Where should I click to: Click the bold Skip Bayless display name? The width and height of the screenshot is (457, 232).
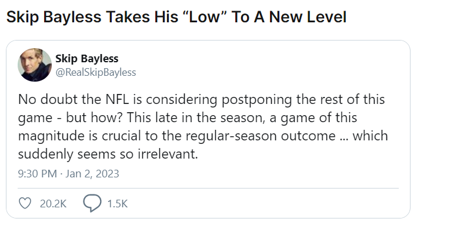point(87,59)
